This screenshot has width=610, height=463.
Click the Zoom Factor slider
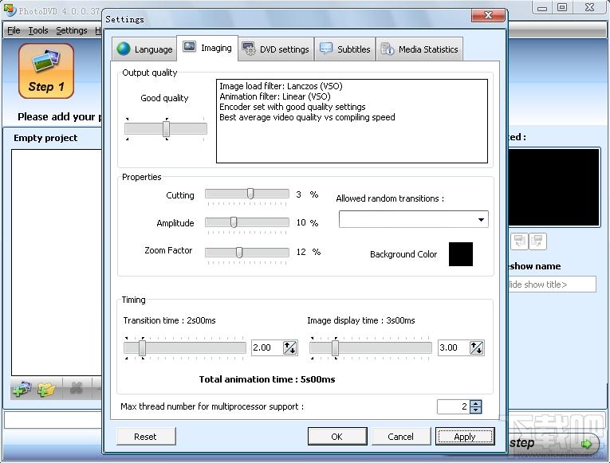[247, 253]
